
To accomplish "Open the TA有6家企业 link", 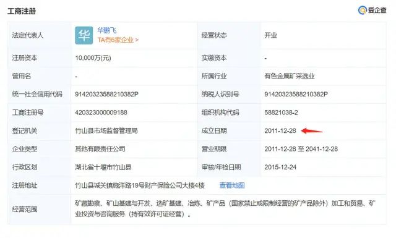I will tap(118, 40).
